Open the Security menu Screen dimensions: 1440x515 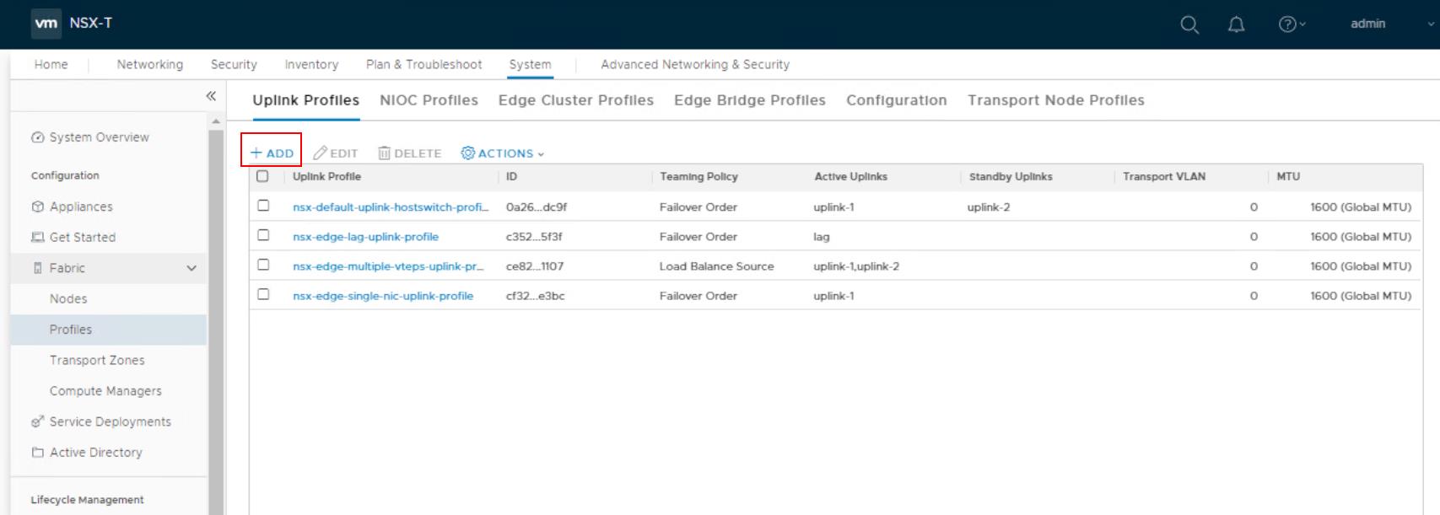pos(234,64)
